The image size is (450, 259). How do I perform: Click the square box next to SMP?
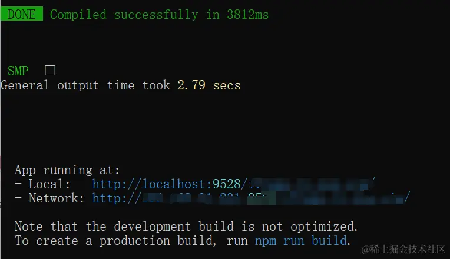pos(50,71)
